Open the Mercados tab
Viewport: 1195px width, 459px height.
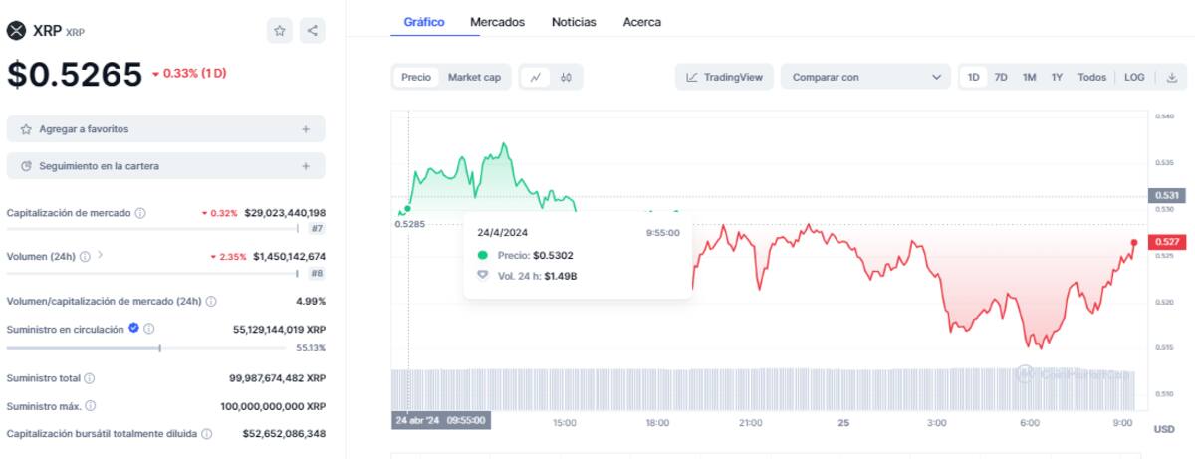497,22
